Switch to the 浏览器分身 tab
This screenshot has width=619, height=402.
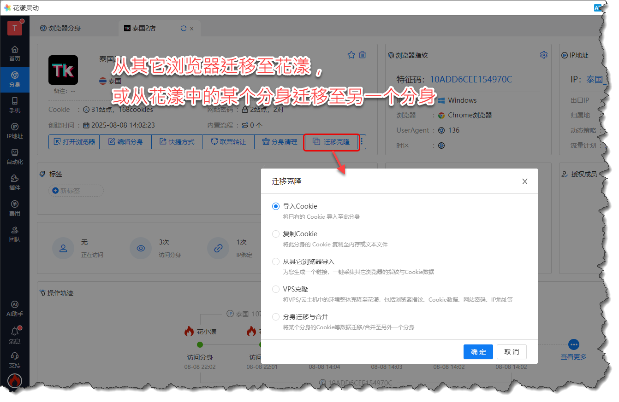[x=60, y=28]
